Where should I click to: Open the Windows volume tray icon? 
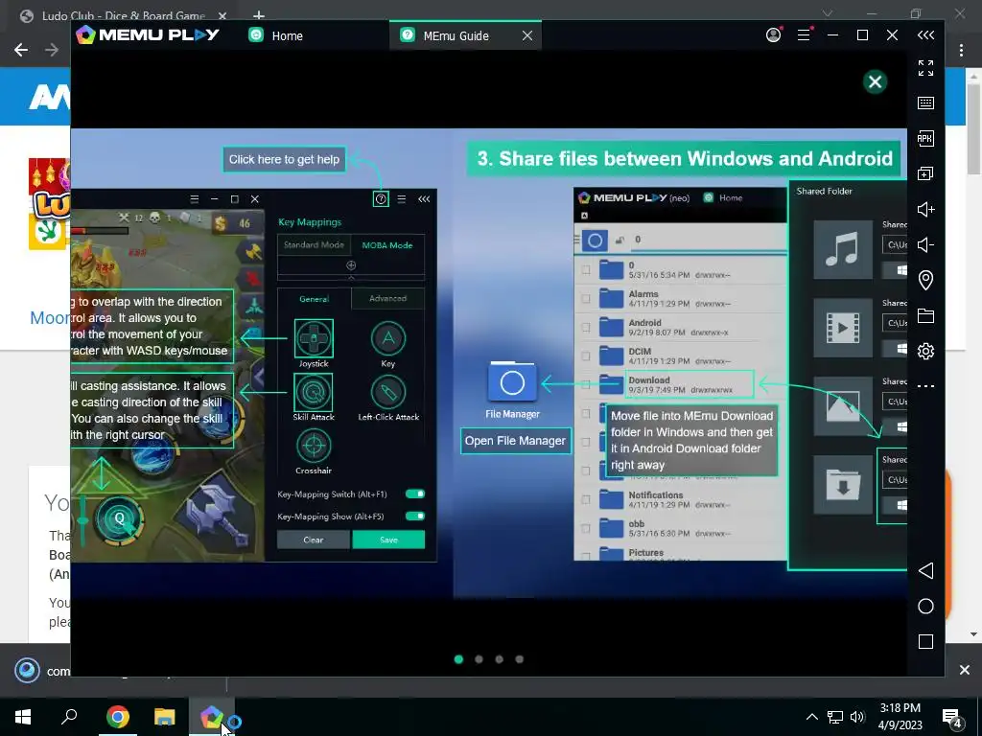[857, 717]
